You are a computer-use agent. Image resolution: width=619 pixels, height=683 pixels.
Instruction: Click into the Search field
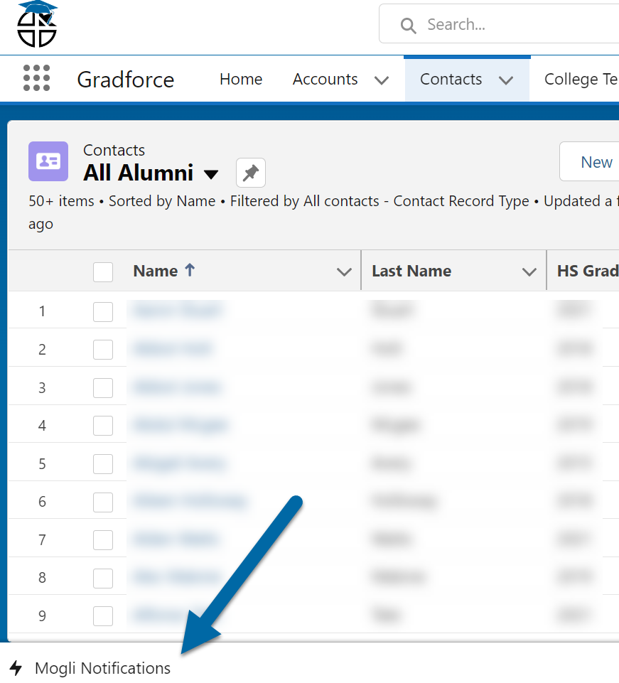pos(499,24)
